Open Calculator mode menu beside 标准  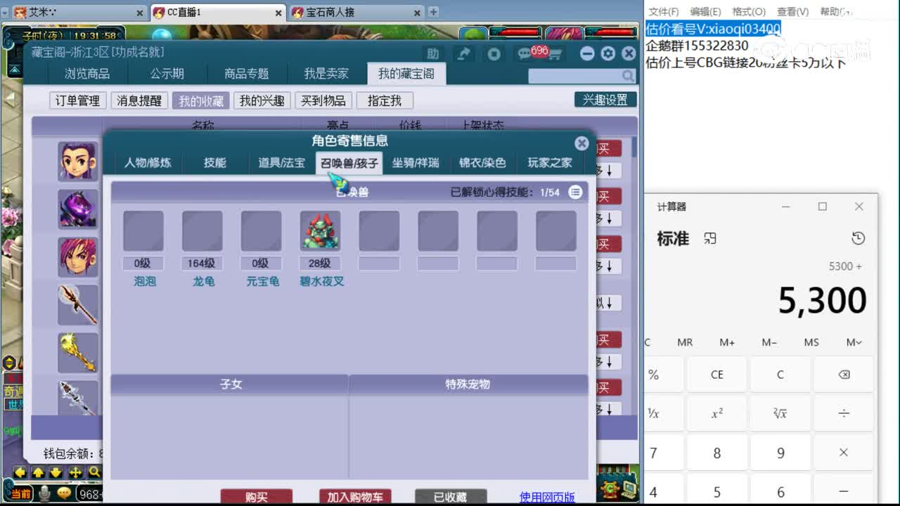[709, 238]
